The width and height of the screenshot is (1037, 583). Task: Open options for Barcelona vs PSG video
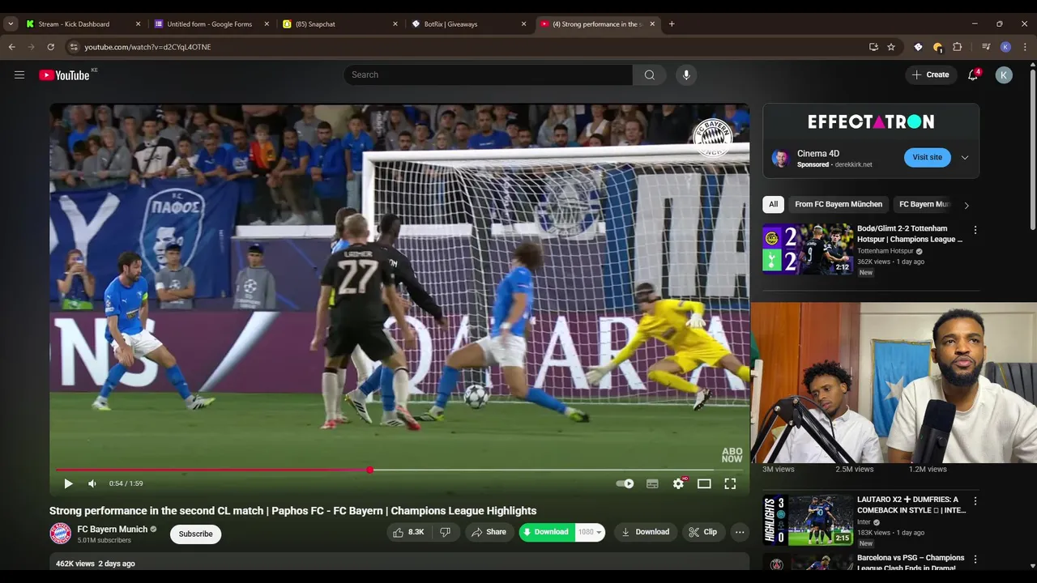tap(975, 560)
